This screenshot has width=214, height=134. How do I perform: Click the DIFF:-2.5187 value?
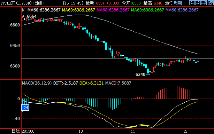pyautogui.click(x=66, y=83)
